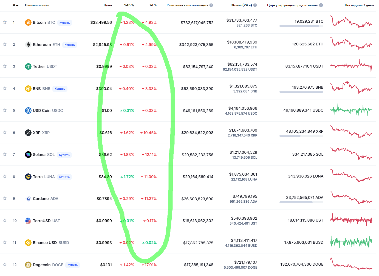The width and height of the screenshot is (379, 276).
Task: Star Bitcoin to add to watchlist
Action: [5, 22]
